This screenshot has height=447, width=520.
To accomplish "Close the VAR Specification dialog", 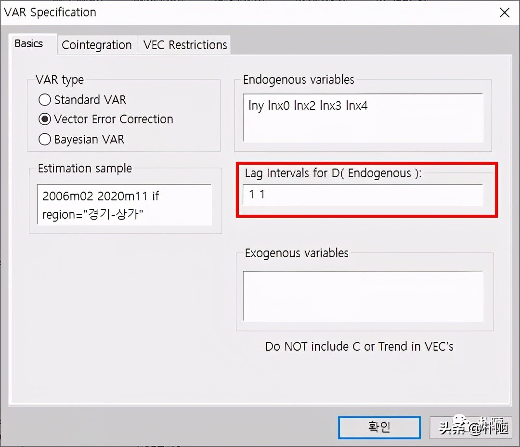I will (x=504, y=13).
